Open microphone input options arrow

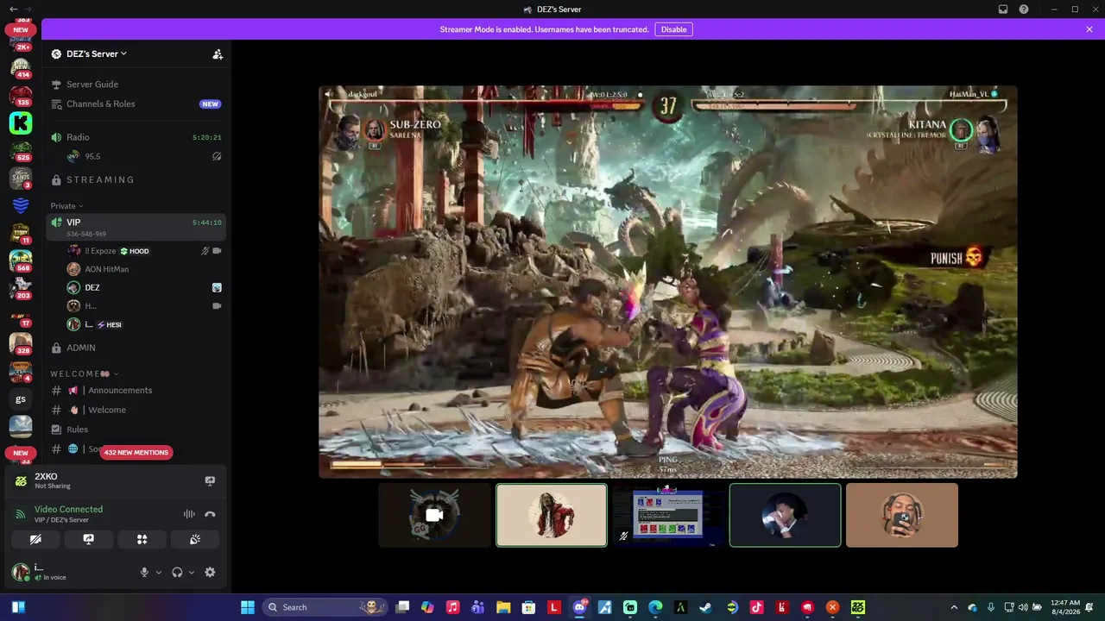[159, 572]
